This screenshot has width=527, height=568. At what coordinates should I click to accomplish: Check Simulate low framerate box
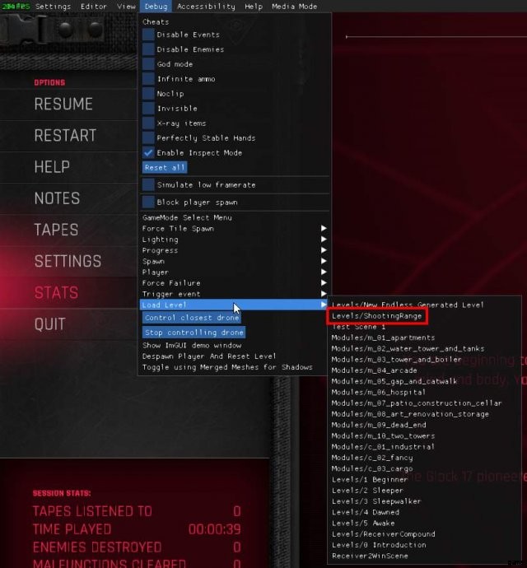[148, 185]
